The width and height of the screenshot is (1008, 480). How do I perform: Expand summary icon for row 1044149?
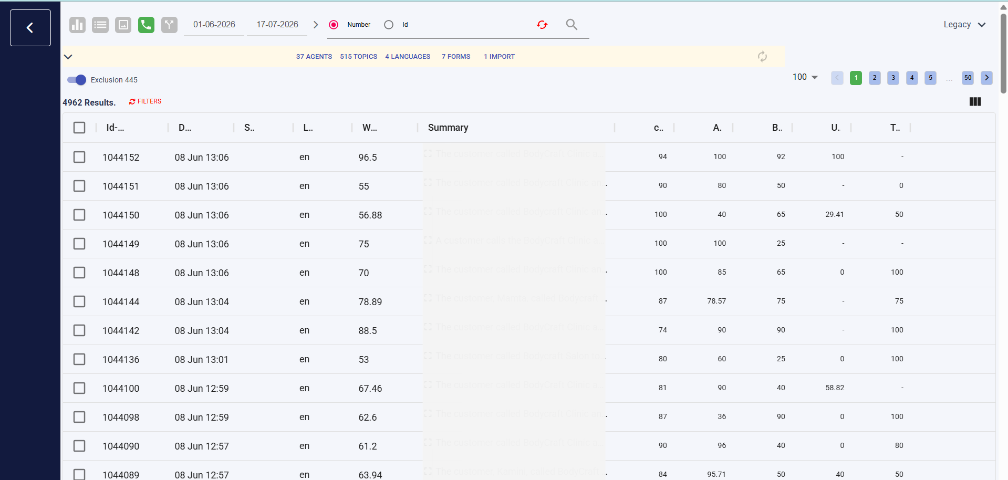tap(428, 240)
